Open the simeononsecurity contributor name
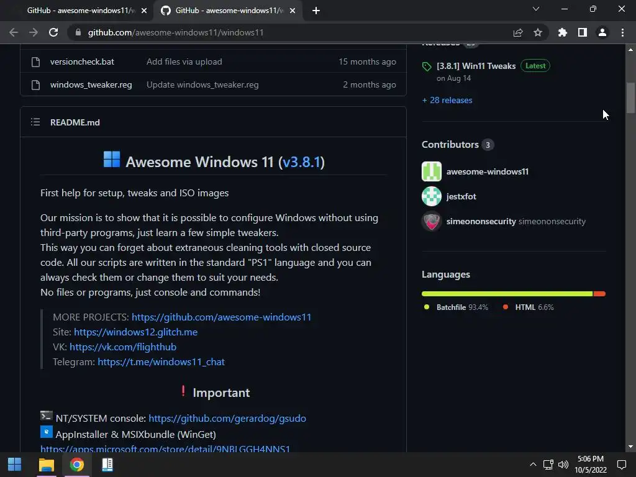The width and height of the screenshot is (636, 477). 481,222
